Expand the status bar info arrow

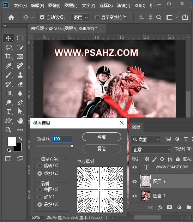coord(107,218)
